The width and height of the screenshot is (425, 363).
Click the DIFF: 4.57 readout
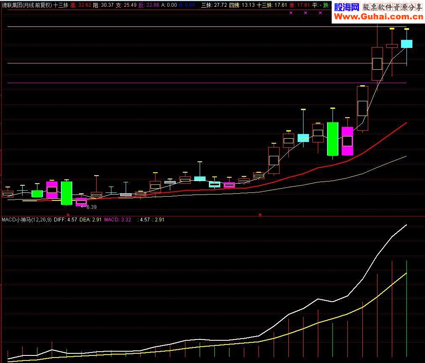pos(65,220)
